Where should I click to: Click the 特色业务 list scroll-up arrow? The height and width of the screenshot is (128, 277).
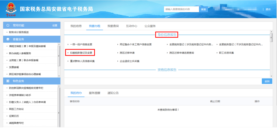59,86
